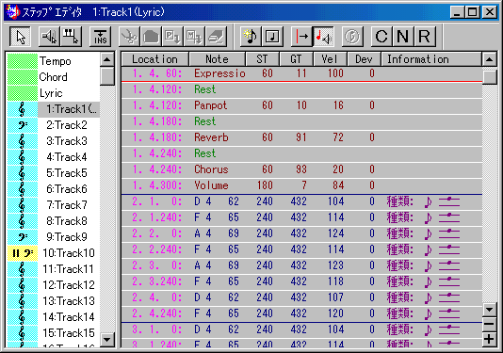
Task: Click the merge M icon
Action: (x=195, y=37)
